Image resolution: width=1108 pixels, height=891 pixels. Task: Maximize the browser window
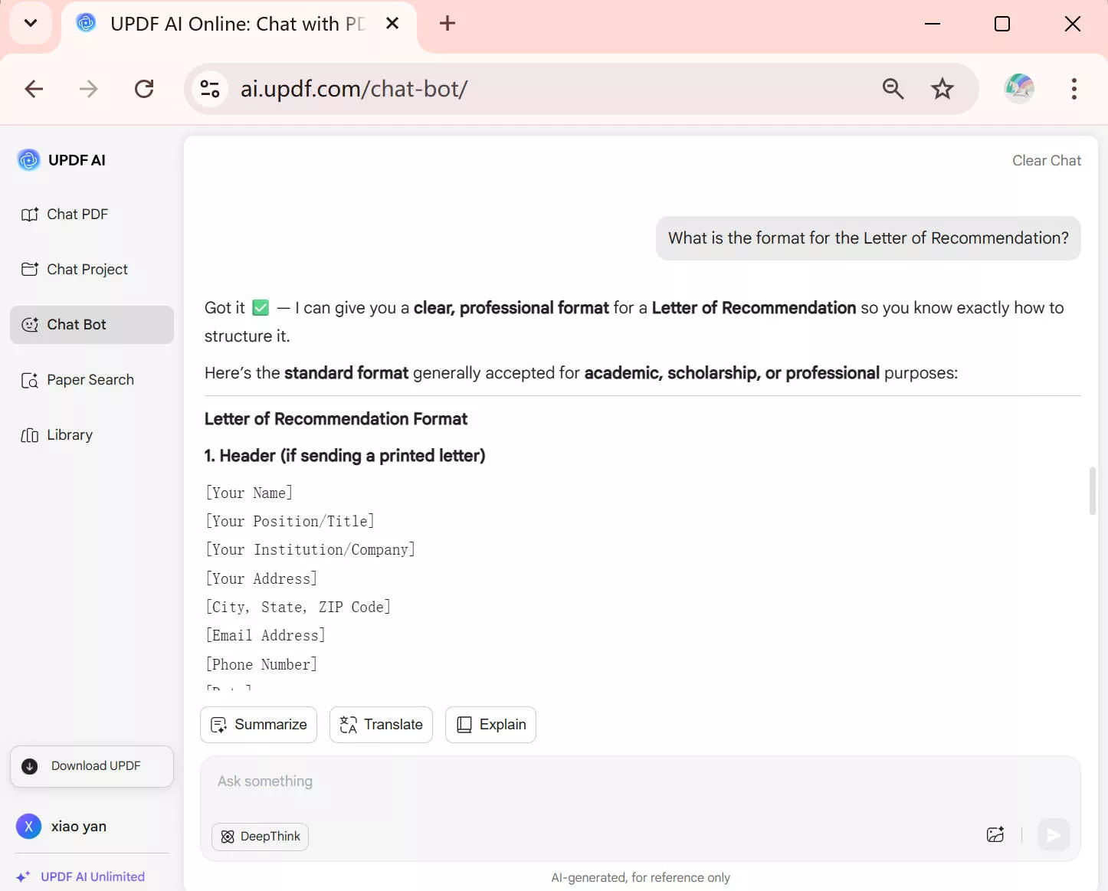tap(1002, 24)
